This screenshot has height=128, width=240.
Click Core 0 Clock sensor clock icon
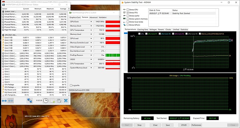[x=3, y=53]
